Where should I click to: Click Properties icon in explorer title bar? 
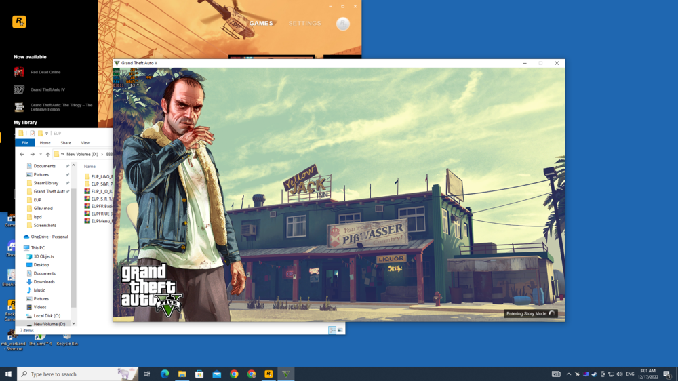click(x=33, y=133)
